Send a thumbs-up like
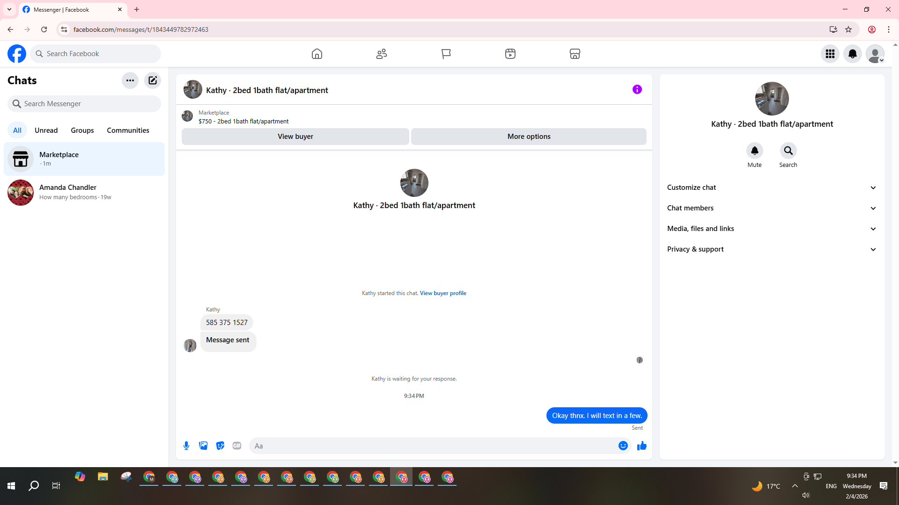Image resolution: width=899 pixels, height=505 pixels. coord(641,446)
